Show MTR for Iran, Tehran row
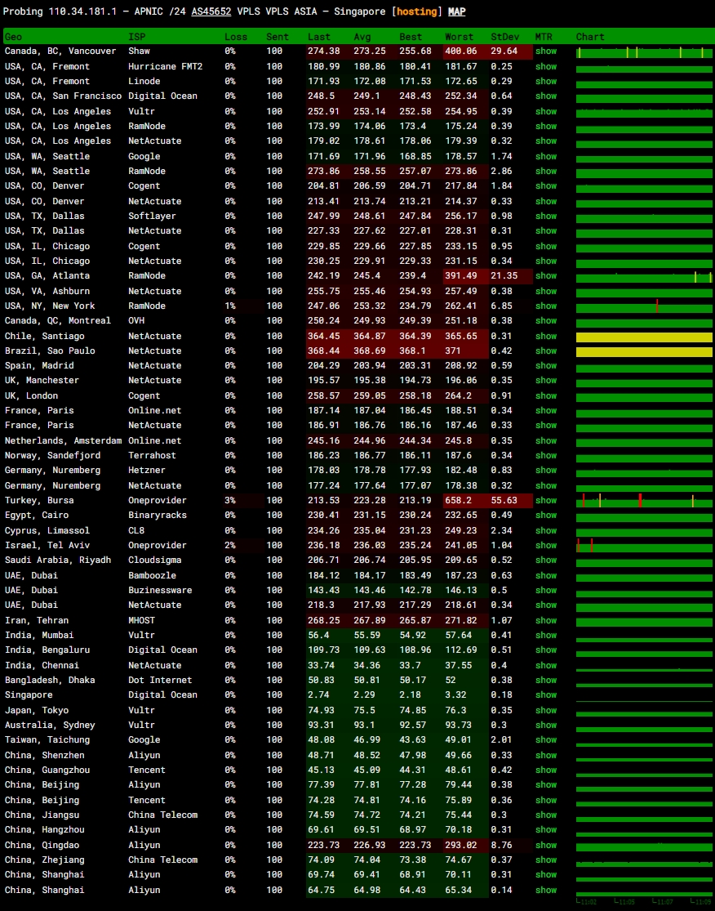 (x=545, y=620)
